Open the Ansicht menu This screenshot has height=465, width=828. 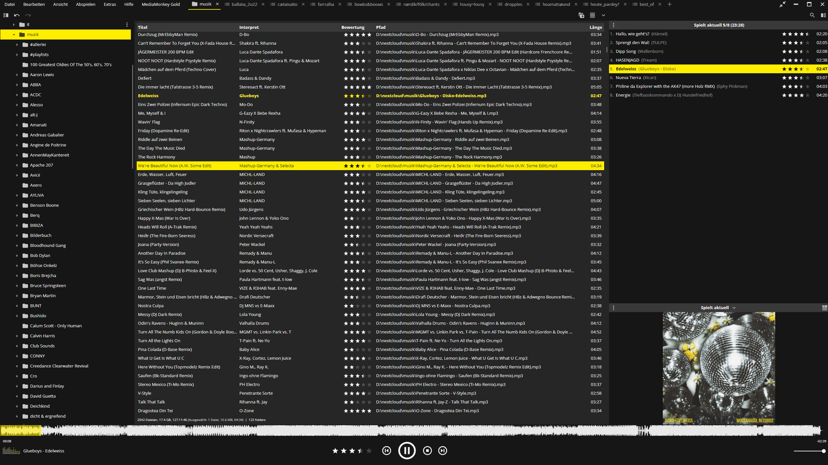click(61, 4)
